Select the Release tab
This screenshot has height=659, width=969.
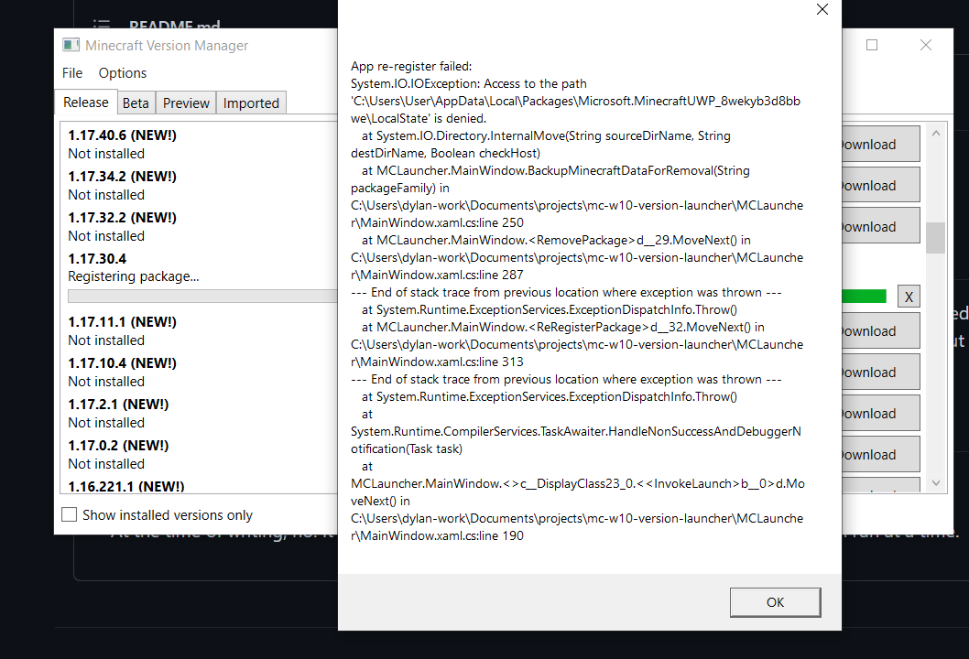tap(85, 103)
